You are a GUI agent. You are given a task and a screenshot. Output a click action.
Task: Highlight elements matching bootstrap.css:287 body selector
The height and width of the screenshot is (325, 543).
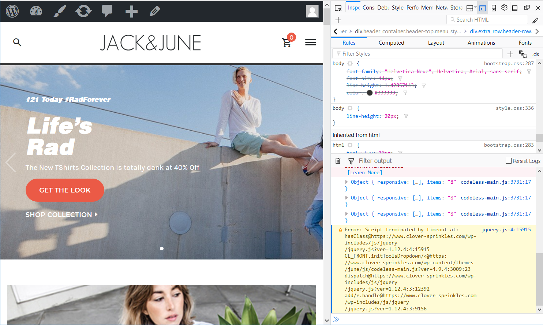pyautogui.click(x=350, y=64)
